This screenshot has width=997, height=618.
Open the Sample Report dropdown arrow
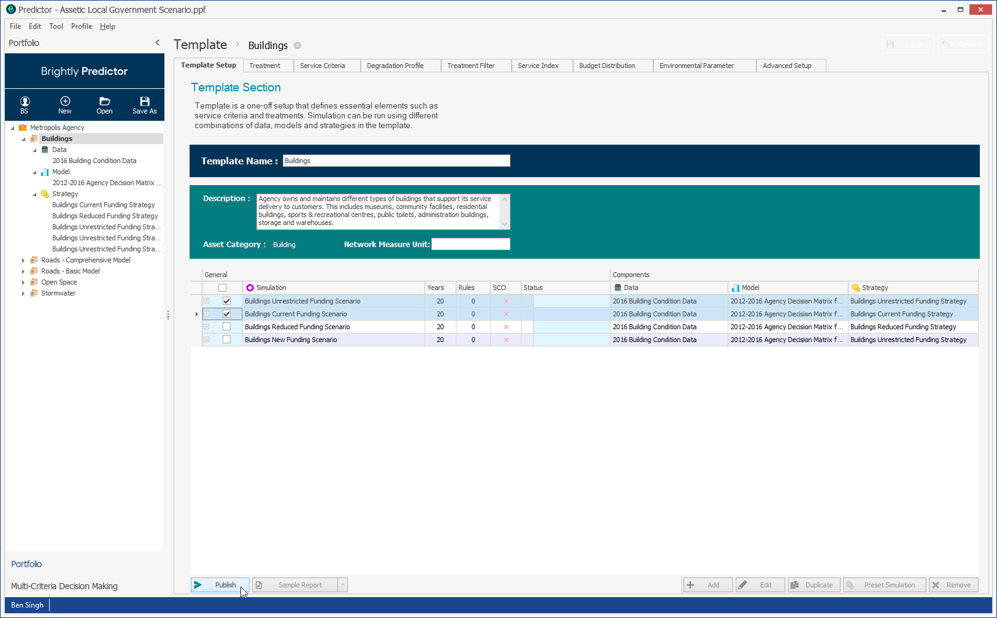click(x=342, y=584)
